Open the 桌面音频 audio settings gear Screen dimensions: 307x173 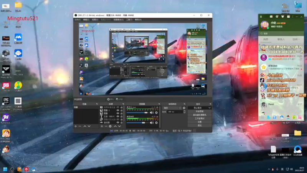tap(157, 123)
